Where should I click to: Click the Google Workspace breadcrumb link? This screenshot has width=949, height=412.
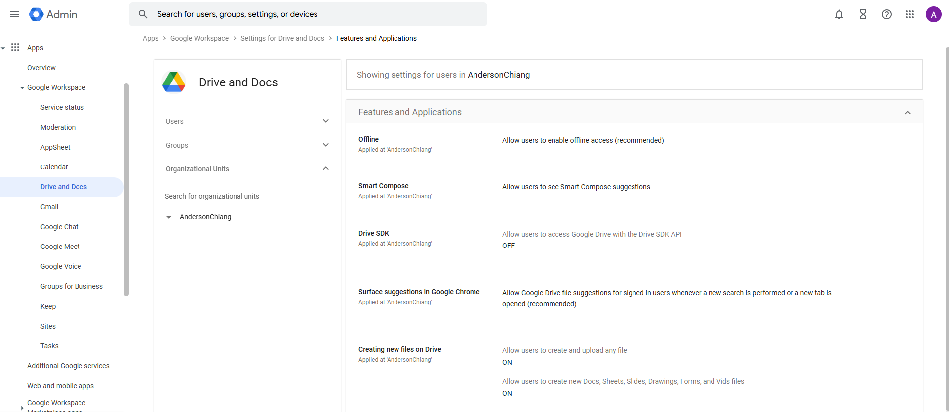(200, 38)
